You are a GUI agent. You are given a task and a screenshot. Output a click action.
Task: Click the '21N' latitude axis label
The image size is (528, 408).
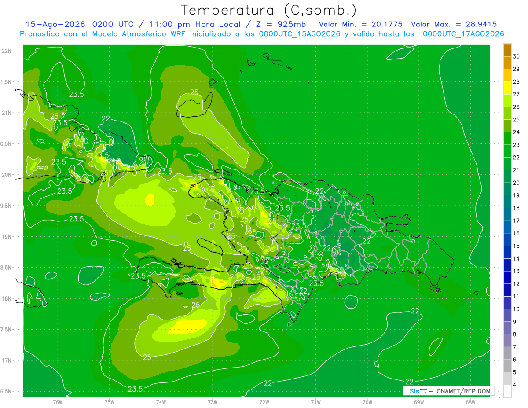7,113
